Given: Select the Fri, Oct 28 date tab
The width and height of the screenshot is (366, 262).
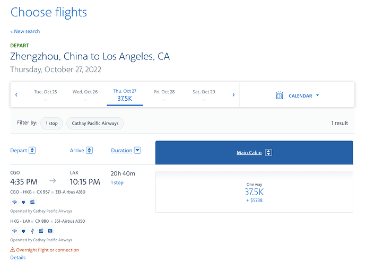Looking at the screenshot, I should click(164, 95).
